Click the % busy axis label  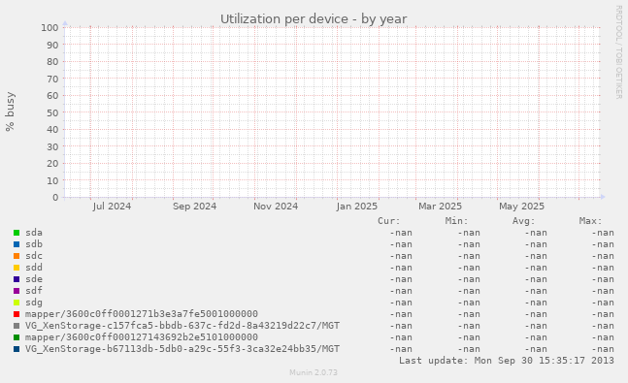pyautogui.click(x=10, y=112)
